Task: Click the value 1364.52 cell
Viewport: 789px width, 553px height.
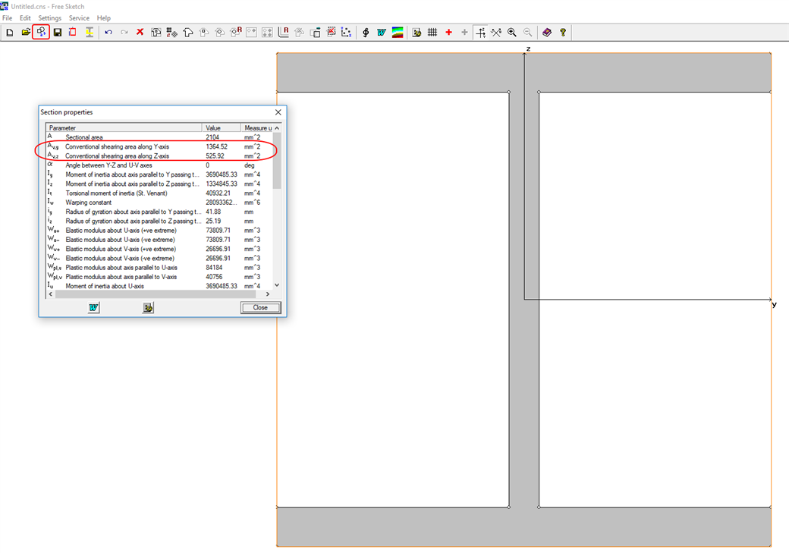Action: tap(217, 146)
